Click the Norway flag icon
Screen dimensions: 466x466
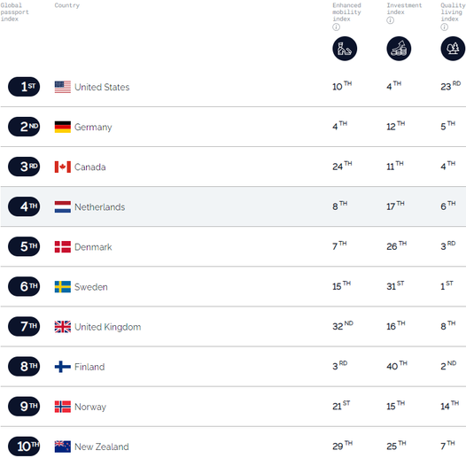tap(63, 407)
